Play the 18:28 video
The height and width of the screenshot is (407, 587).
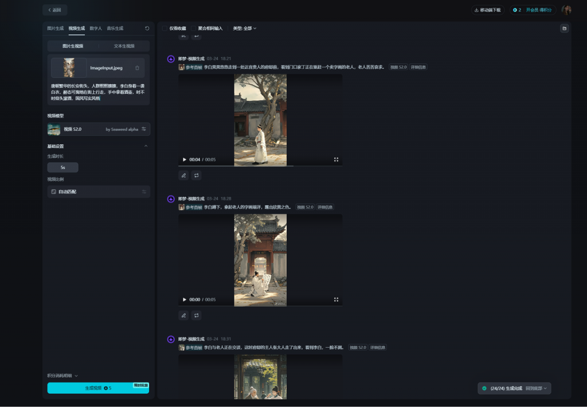[x=184, y=299]
